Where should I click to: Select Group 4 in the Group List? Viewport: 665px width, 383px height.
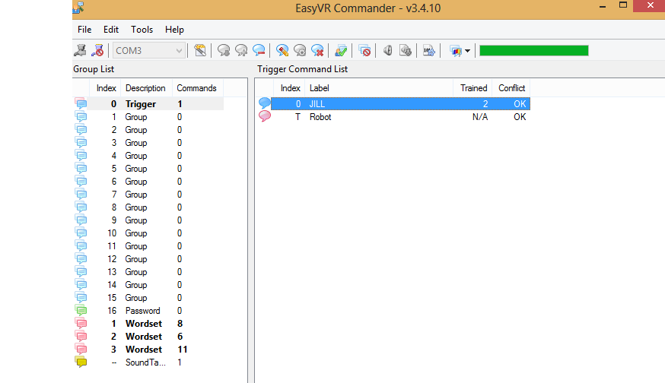tap(148, 156)
